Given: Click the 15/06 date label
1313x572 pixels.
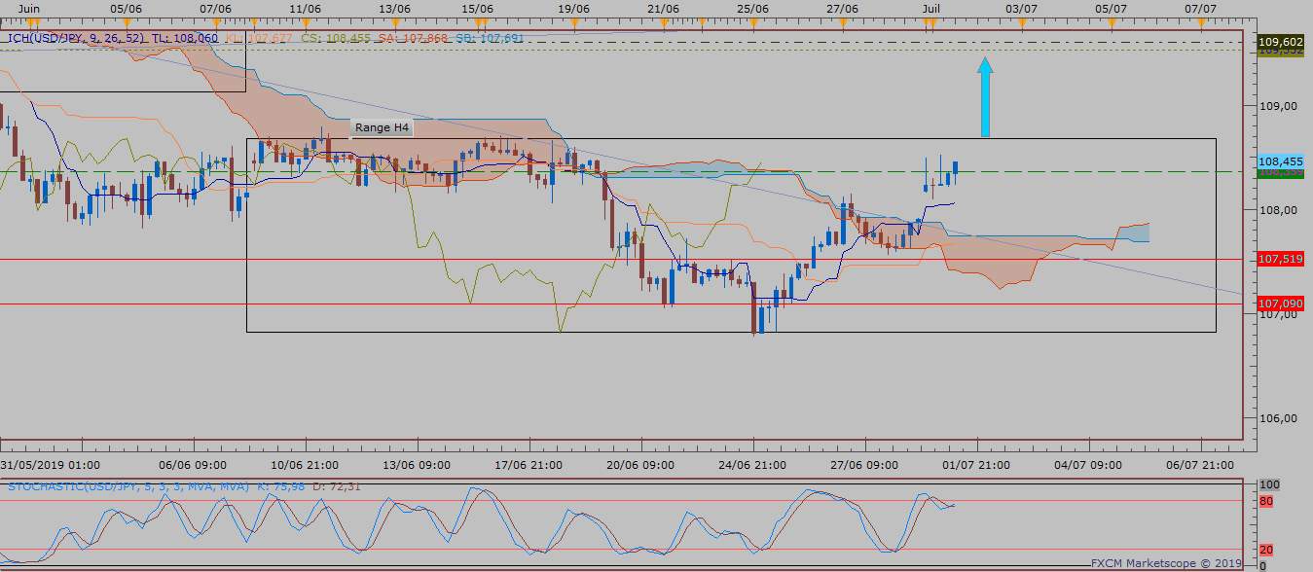Looking at the screenshot, I should tap(476, 8).
